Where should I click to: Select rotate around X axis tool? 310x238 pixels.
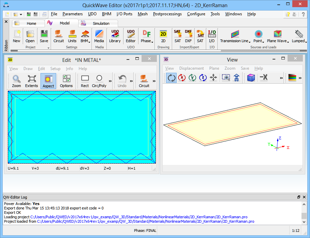(182, 78)
